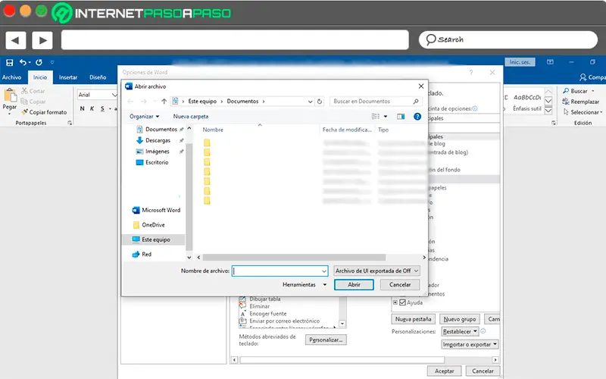Screen dimensions: 606x379
Task: Switch to the Inicio ribbon tab
Action: pyautogui.click(x=40, y=77)
